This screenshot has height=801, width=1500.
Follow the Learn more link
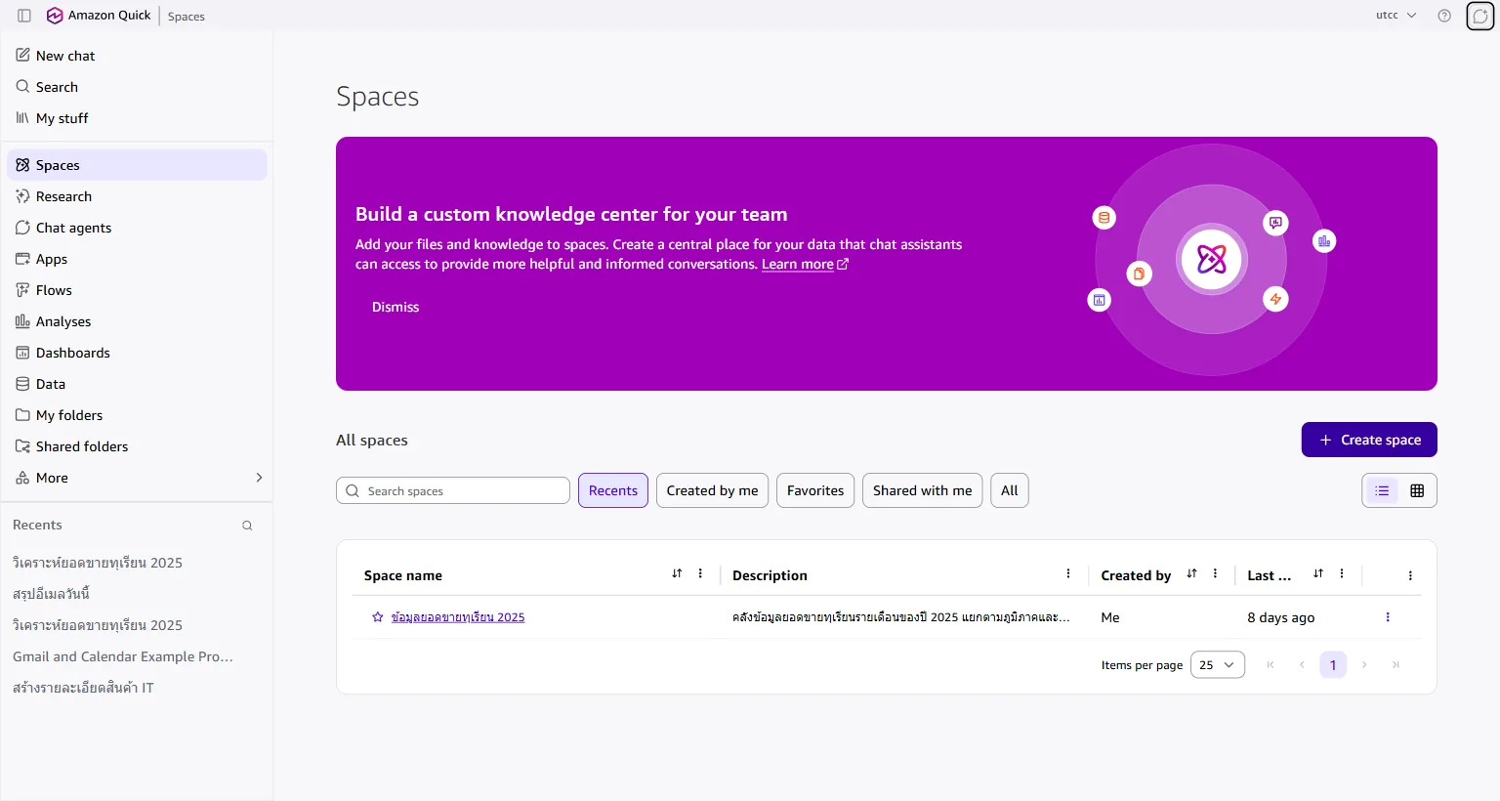pos(805,264)
